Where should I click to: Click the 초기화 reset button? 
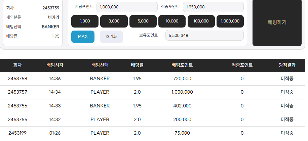(111, 37)
